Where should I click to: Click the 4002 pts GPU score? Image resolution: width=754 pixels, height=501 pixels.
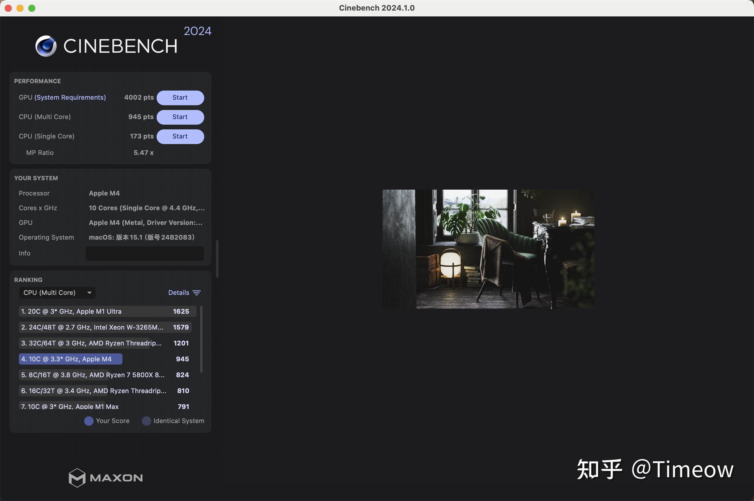tap(139, 97)
